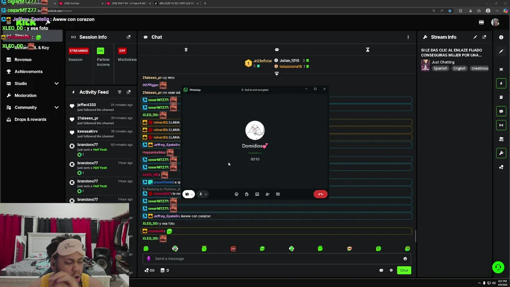Click 21aleeex_pr in Activity Feed
Screen dimensions: 510x287
tap(88, 118)
